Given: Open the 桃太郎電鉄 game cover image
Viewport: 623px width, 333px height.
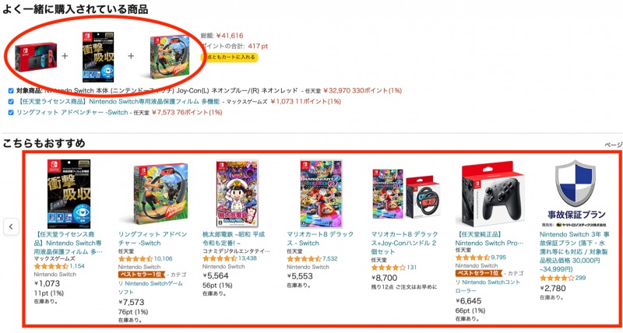Looking at the screenshot, I should coord(237,194).
